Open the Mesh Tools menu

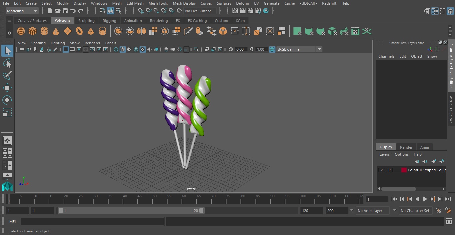[x=158, y=3]
